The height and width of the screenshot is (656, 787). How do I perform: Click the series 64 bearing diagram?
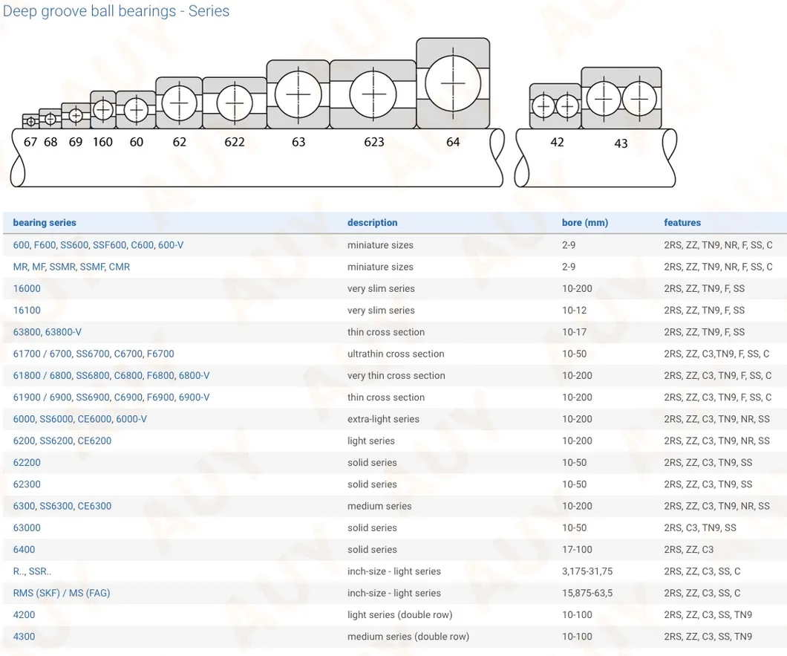(452, 82)
